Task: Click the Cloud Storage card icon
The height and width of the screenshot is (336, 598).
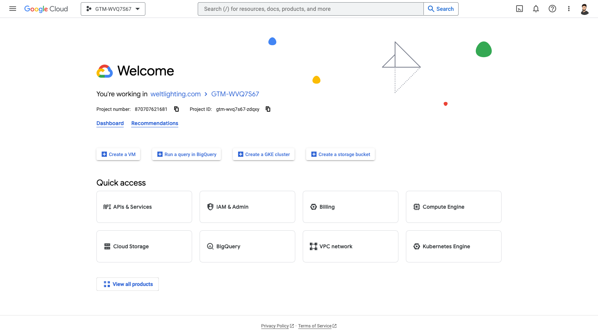Action: click(x=107, y=246)
